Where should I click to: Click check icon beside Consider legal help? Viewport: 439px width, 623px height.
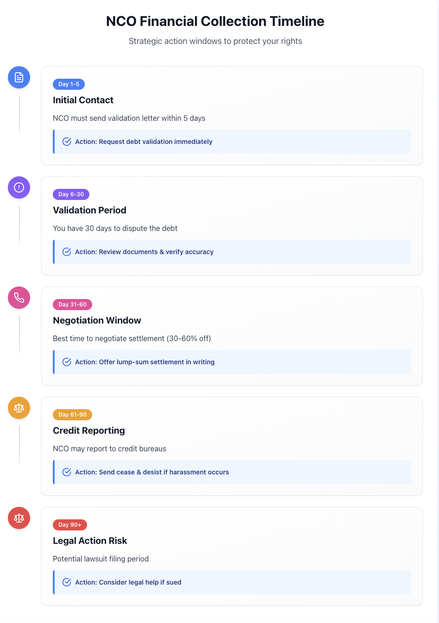coord(67,582)
